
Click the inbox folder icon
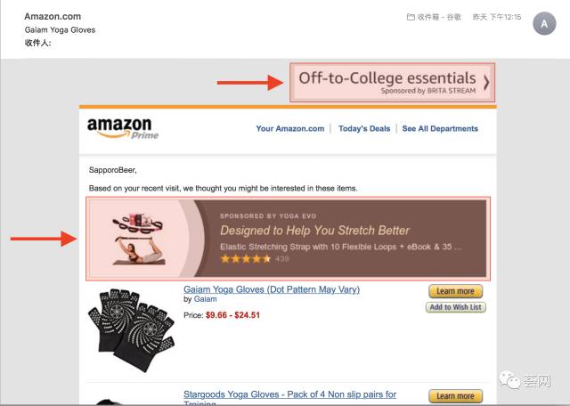coord(411,17)
